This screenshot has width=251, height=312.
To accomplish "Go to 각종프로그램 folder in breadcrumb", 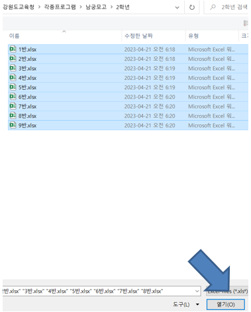I will [60, 7].
